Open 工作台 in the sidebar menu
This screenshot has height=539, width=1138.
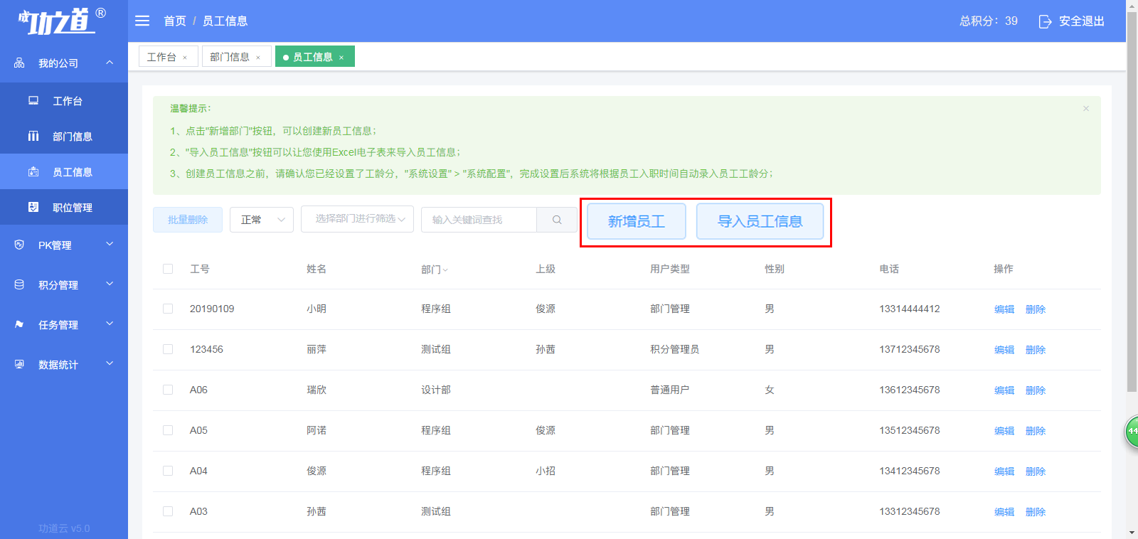64,100
